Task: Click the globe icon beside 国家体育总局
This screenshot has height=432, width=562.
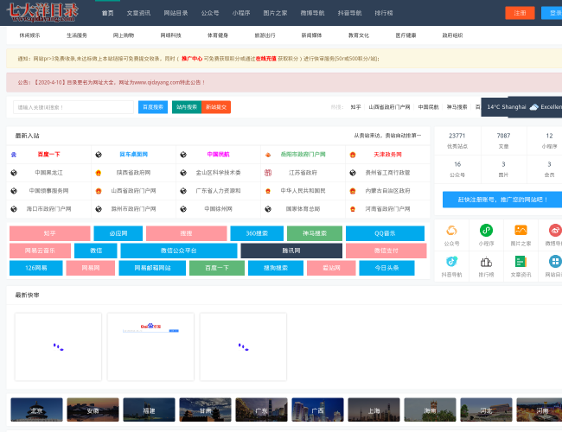Action: 268,209
